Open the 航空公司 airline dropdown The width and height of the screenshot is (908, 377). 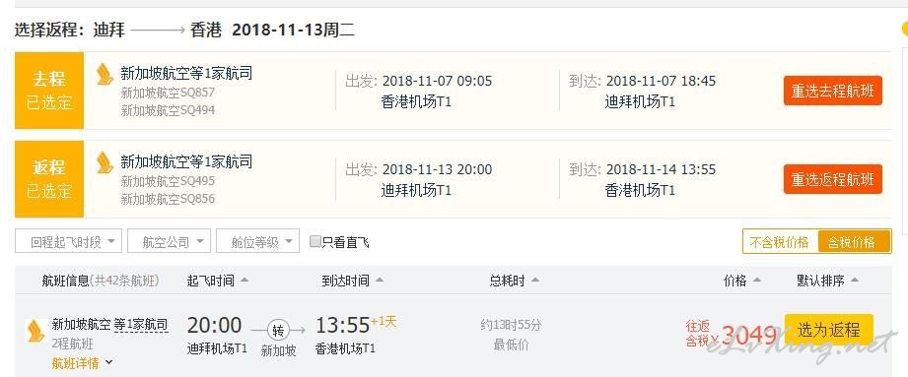point(170,242)
